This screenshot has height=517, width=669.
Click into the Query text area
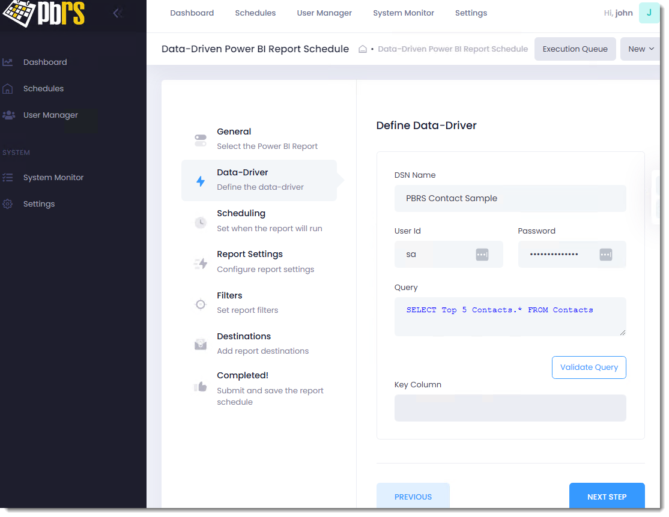click(x=510, y=317)
